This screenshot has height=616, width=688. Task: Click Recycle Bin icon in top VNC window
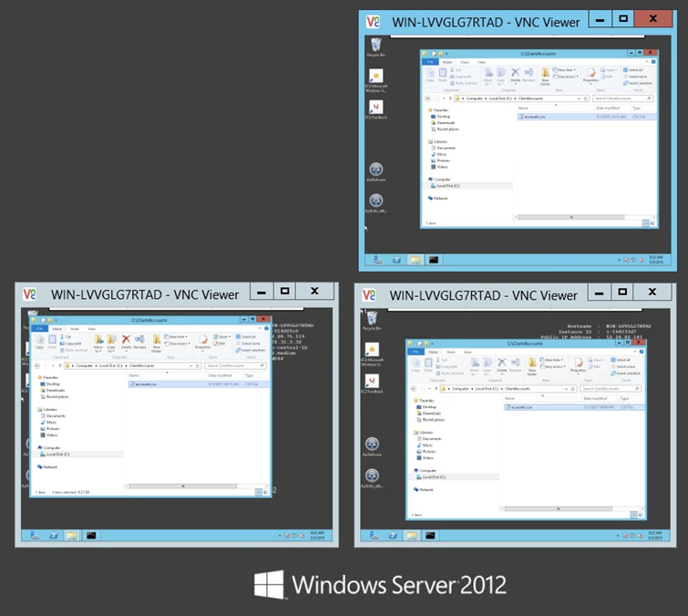point(375,46)
